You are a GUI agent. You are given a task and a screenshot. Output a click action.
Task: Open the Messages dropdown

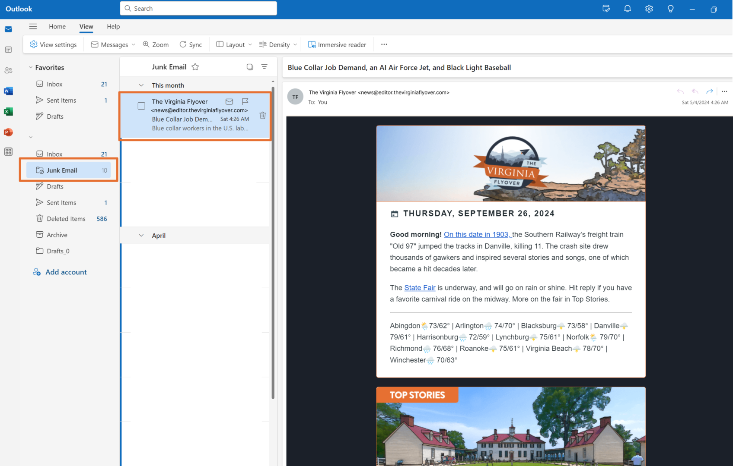113,44
